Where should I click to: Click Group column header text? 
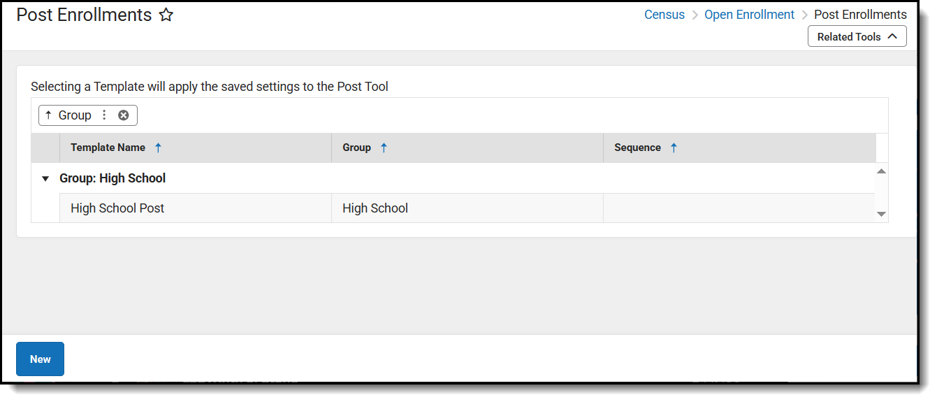(356, 148)
